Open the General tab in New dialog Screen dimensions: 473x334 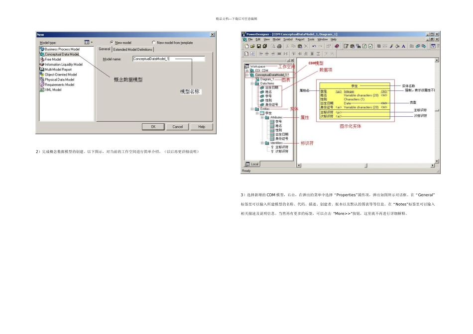click(105, 49)
